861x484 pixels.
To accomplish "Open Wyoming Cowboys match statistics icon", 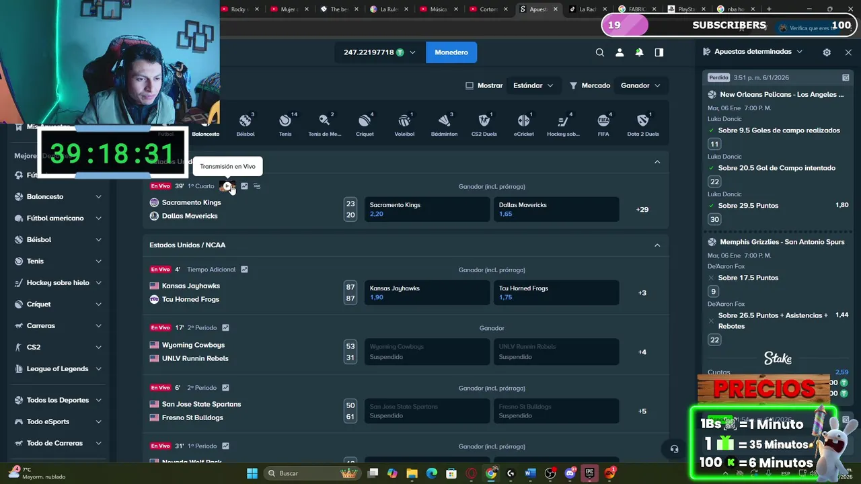I will click(x=225, y=328).
